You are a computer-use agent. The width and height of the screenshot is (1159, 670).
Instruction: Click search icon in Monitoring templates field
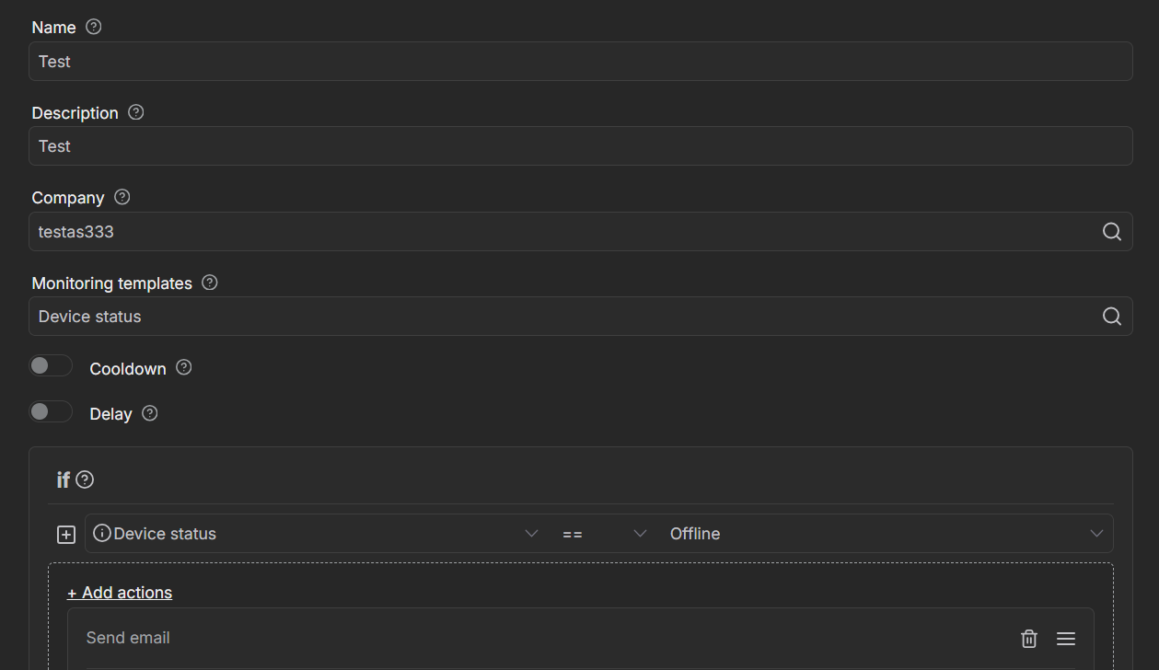click(1111, 317)
